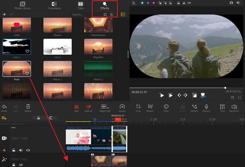Open the effects sort order menu

(112, 15)
